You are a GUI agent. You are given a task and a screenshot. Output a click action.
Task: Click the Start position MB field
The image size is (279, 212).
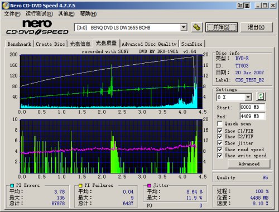pyautogui.click(x=252, y=107)
